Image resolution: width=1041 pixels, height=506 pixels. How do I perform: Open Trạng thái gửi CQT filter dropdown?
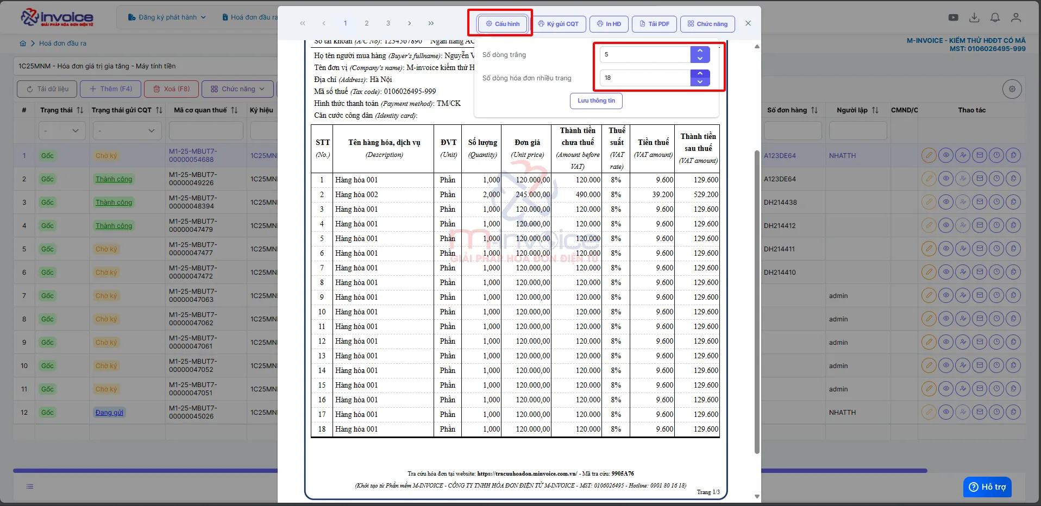pos(127,131)
